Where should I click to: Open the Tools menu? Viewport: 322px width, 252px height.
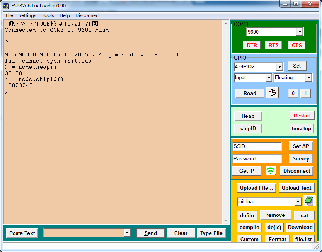[x=48, y=15]
